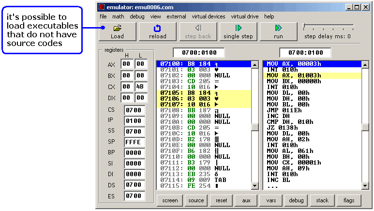Screen dimensions: 374x211
Task: Open the virtual drive menu
Action: (244, 16)
